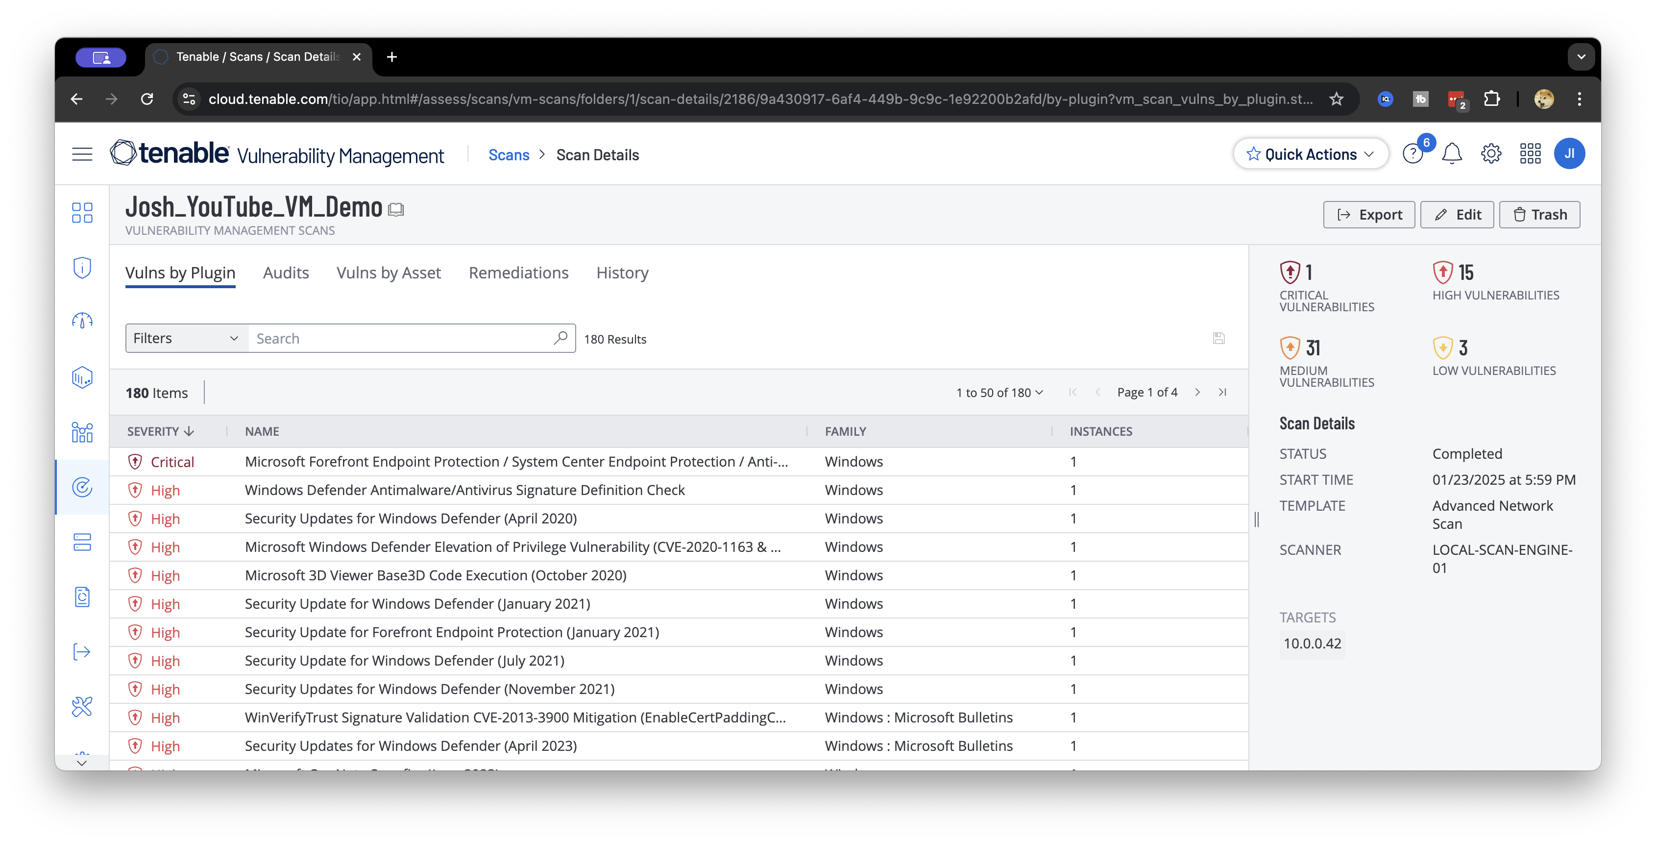Click the copy icon next to scan name
The width and height of the screenshot is (1656, 843).
tap(396, 210)
